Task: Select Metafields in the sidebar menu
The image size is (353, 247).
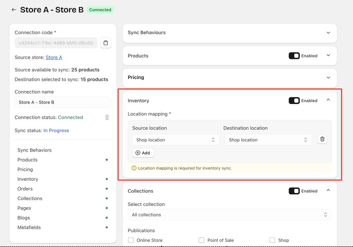Action: (x=29, y=227)
